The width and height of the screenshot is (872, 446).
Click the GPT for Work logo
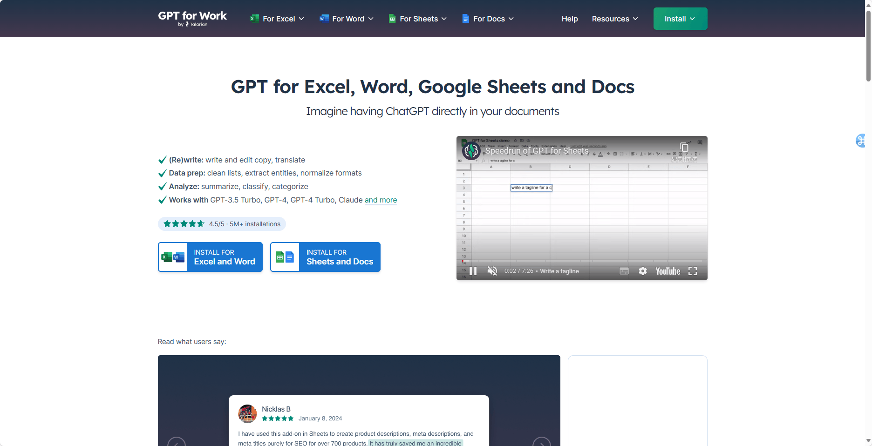pos(192,19)
